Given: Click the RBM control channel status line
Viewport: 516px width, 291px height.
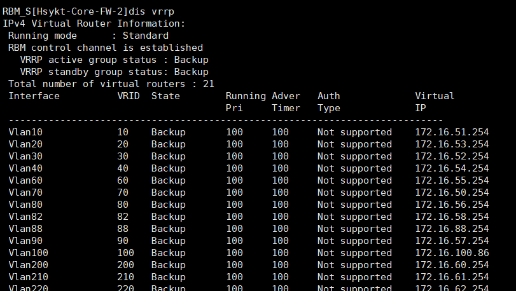Looking at the screenshot, I should [x=106, y=48].
